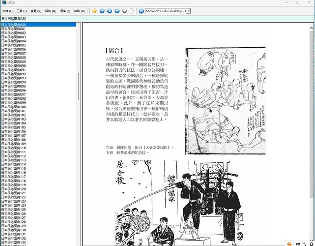Select list entry 日本民俗图典087
This screenshot has height=246, width=315.
pos(38,53)
